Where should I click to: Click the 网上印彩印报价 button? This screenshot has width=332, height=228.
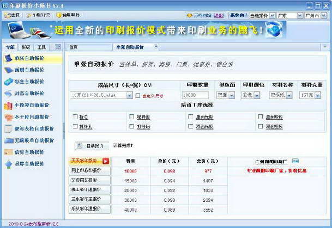coord(89,170)
